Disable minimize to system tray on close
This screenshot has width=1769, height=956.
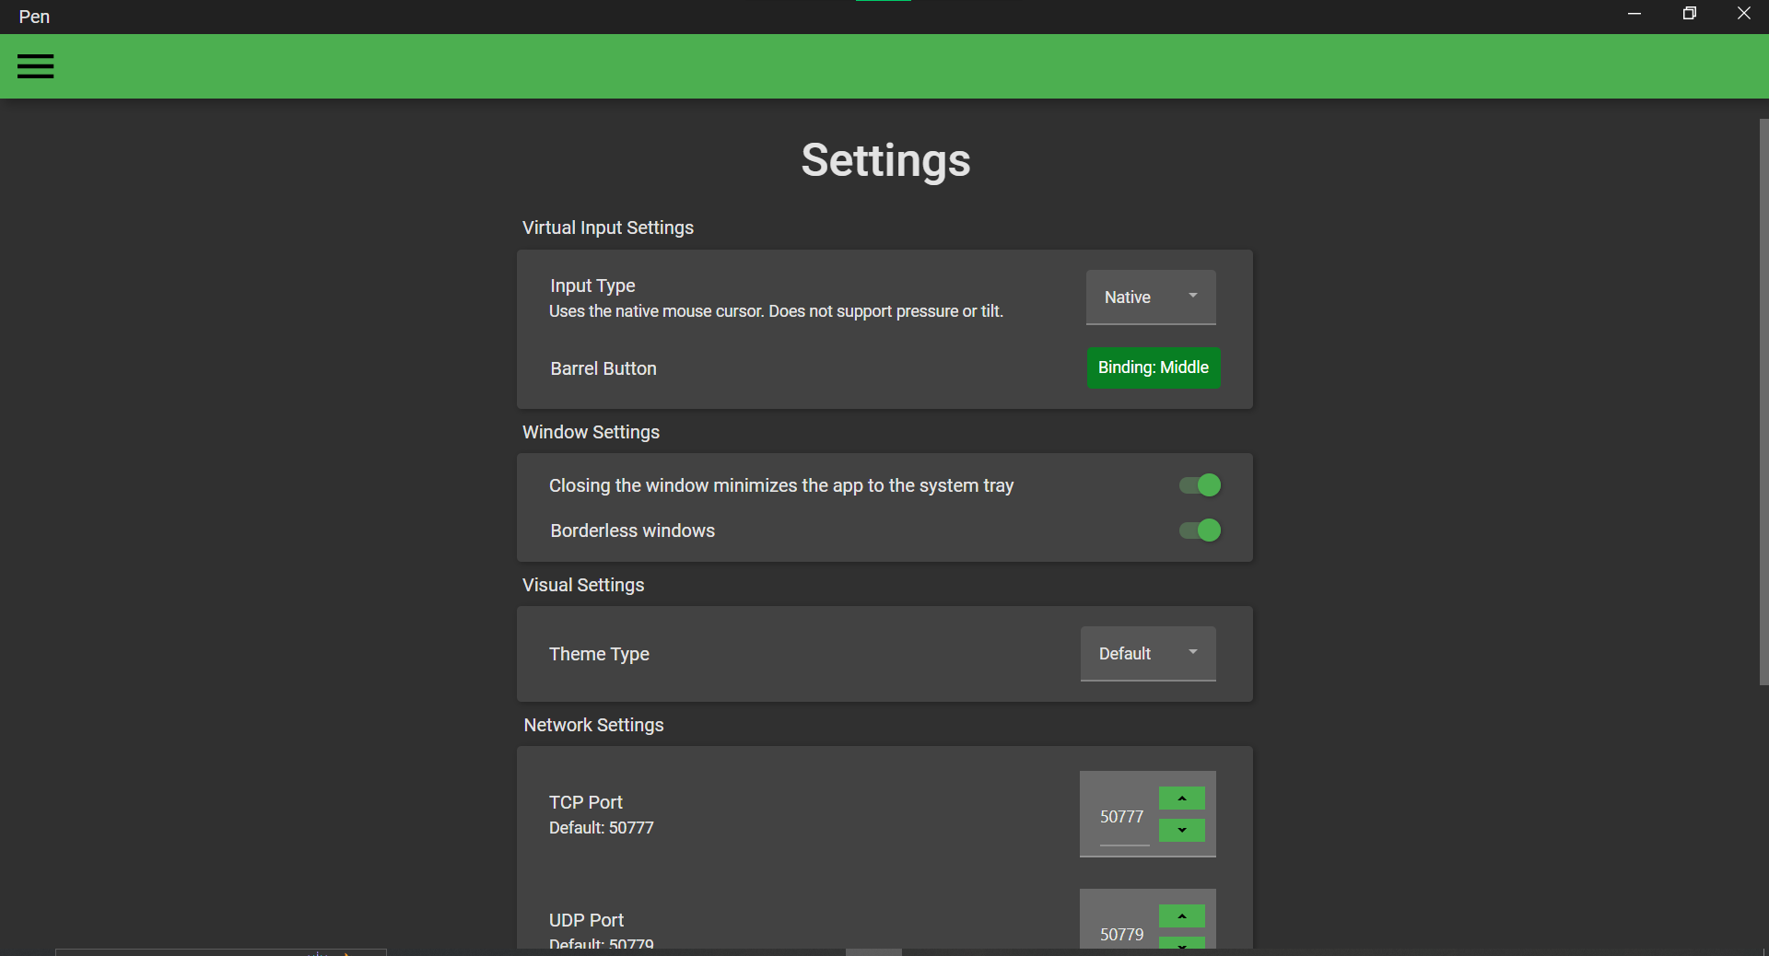pyautogui.click(x=1200, y=485)
